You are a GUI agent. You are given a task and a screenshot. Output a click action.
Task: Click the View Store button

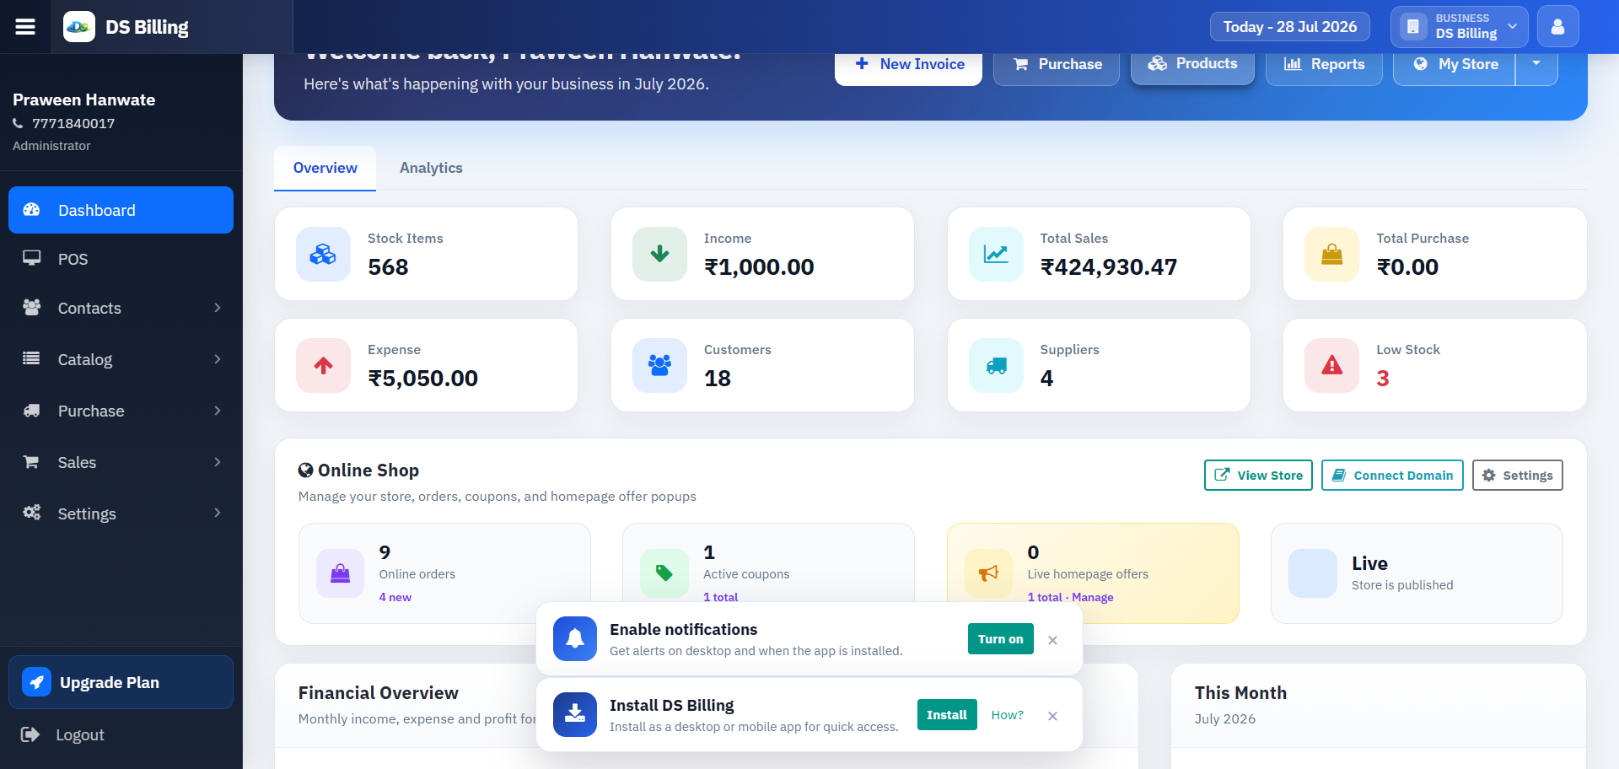1258,475
